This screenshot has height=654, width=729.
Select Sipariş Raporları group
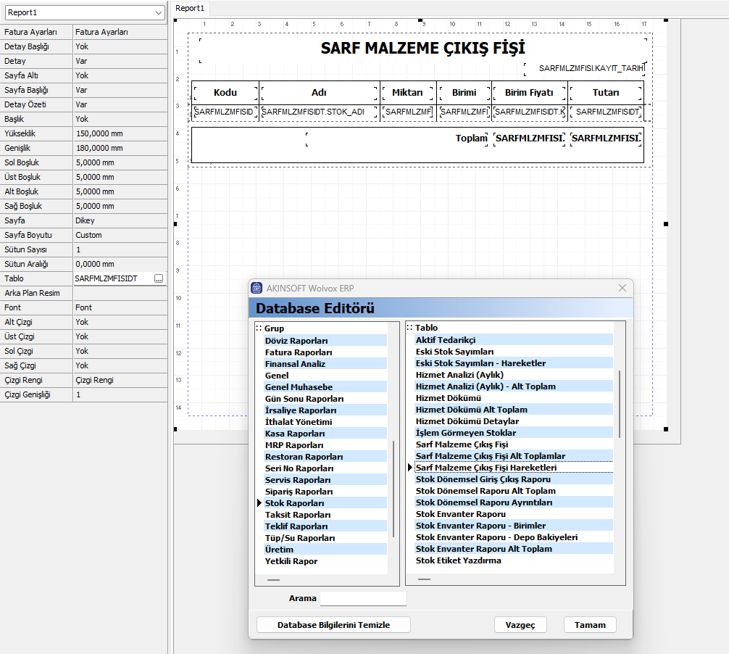325,491
